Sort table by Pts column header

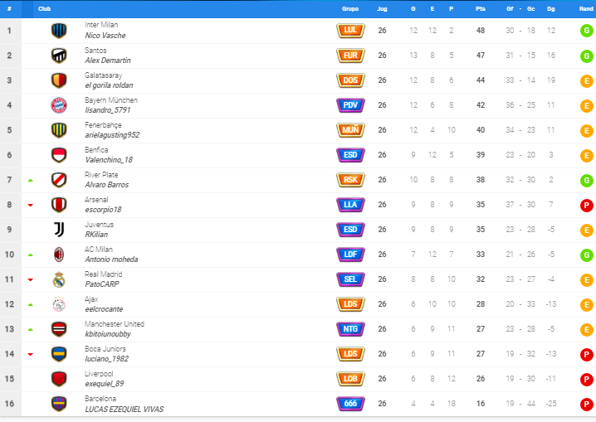pyautogui.click(x=481, y=9)
